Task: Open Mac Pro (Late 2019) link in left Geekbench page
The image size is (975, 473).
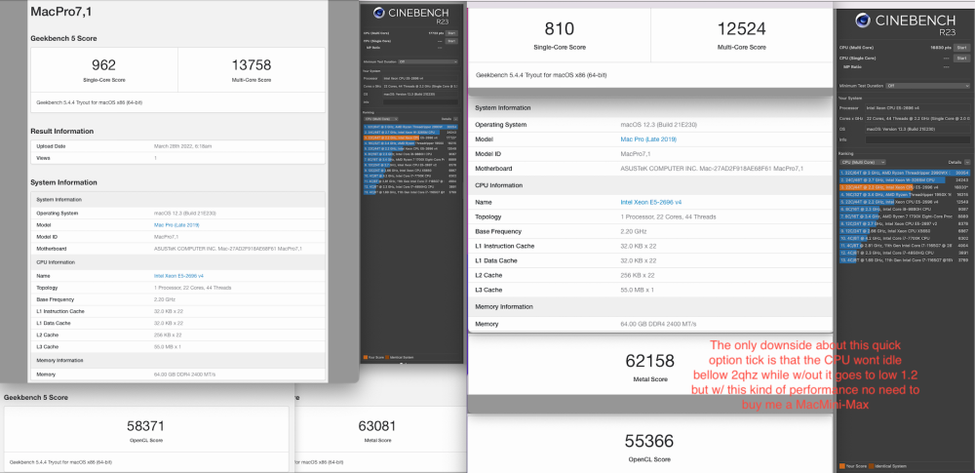Action: click(x=176, y=224)
